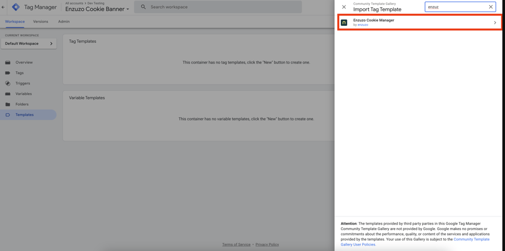
Task: Close the Import Tag Template panel
Action: point(344,7)
